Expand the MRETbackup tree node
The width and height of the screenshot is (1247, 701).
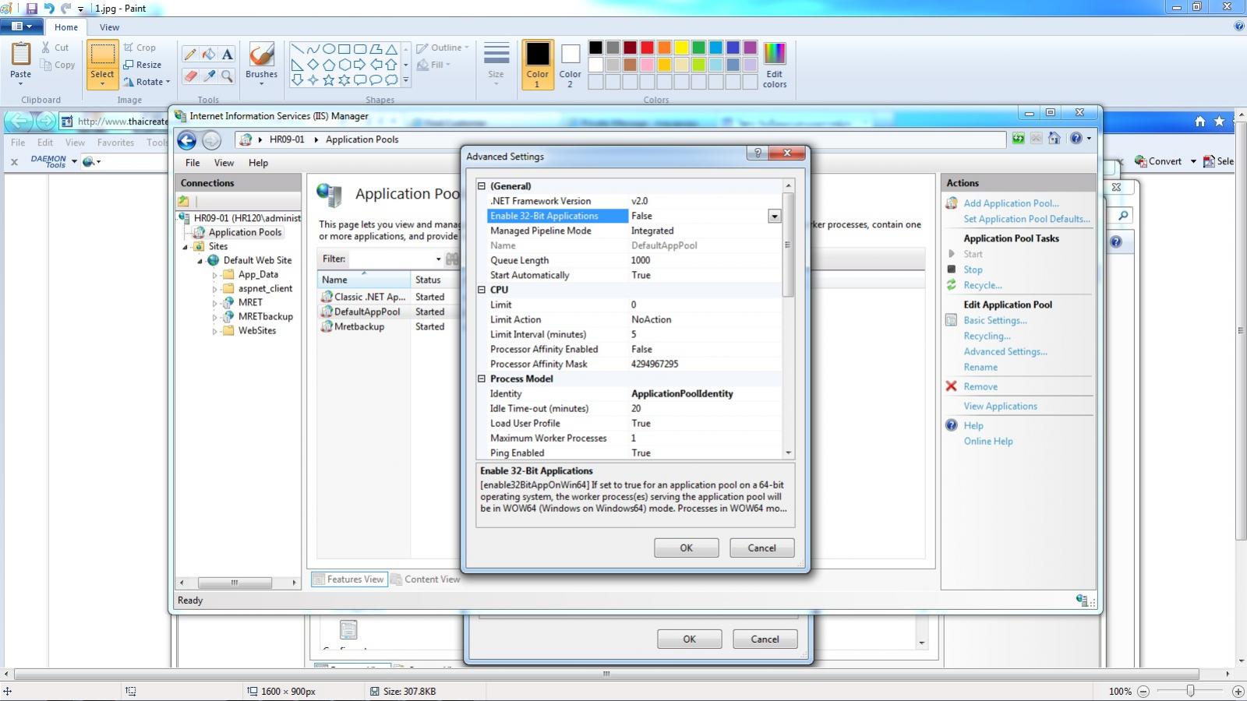[x=214, y=317]
